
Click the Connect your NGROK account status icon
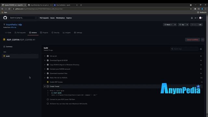click(x=48, y=69)
